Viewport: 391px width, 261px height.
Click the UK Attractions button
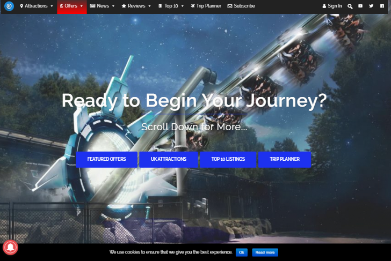point(169,159)
